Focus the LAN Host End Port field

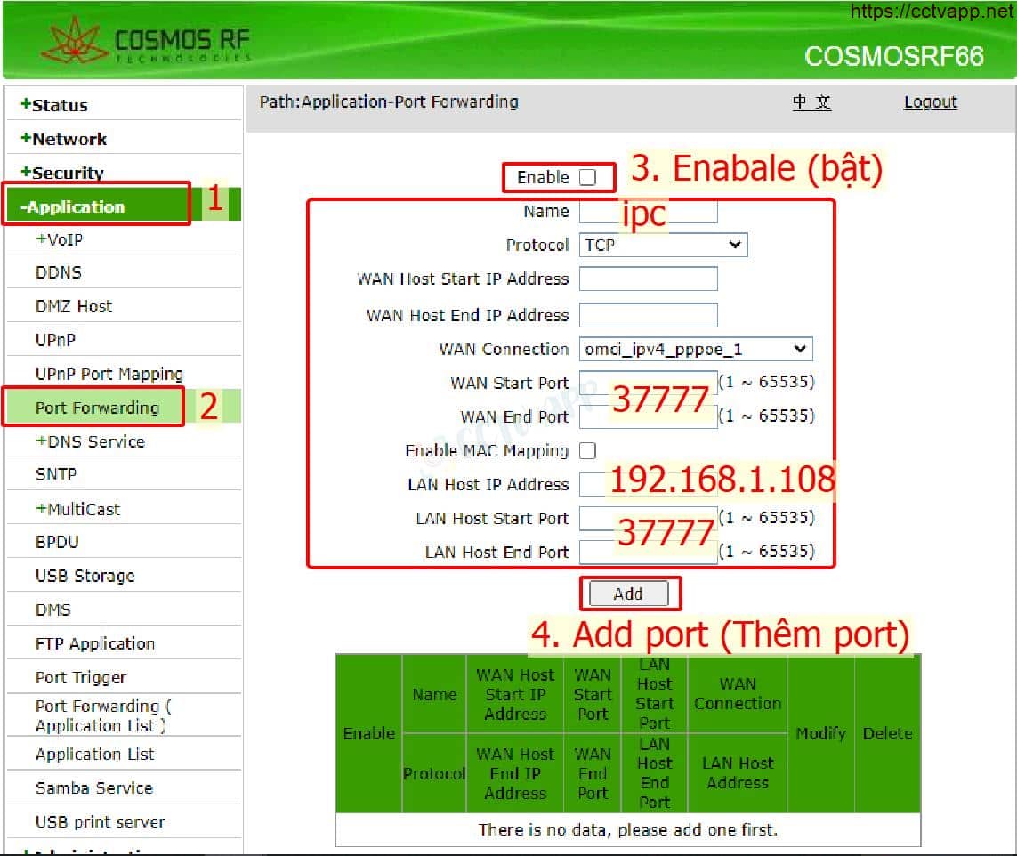pos(648,552)
